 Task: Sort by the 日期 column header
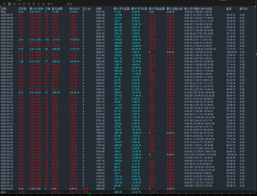(4, 8)
